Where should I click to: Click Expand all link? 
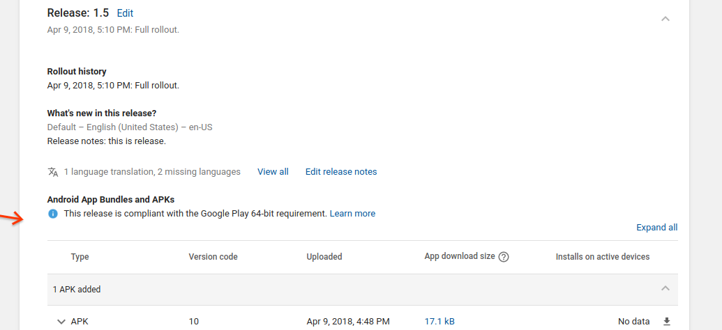coord(656,228)
